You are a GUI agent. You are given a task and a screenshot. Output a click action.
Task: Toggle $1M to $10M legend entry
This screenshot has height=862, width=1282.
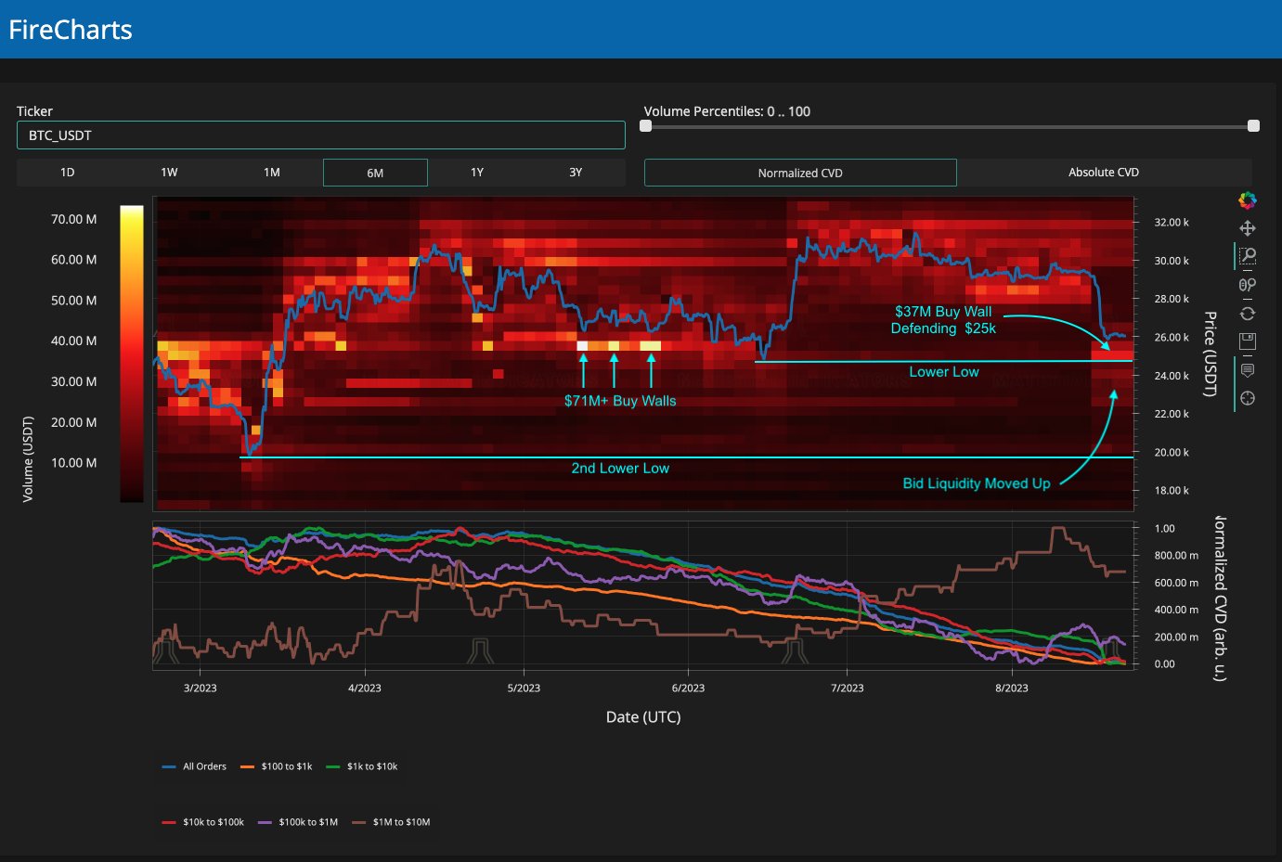(391, 822)
